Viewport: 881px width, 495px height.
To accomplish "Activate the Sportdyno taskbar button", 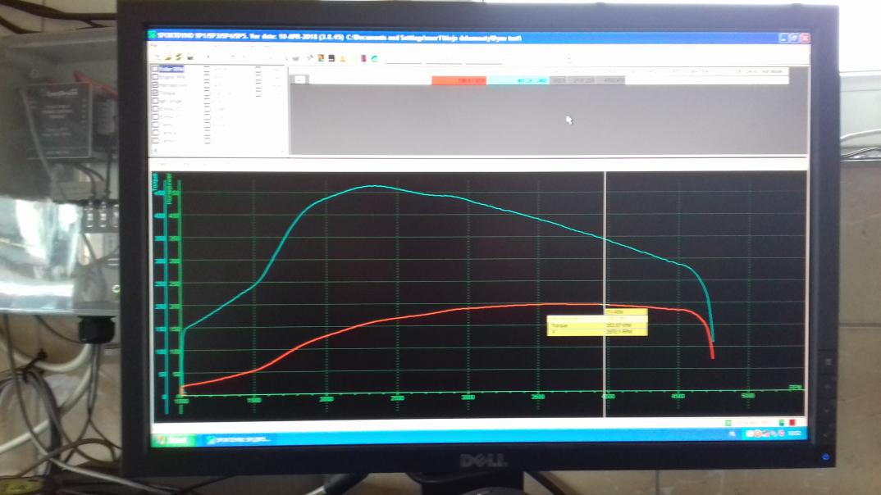I will pyautogui.click(x=239, y=439).
